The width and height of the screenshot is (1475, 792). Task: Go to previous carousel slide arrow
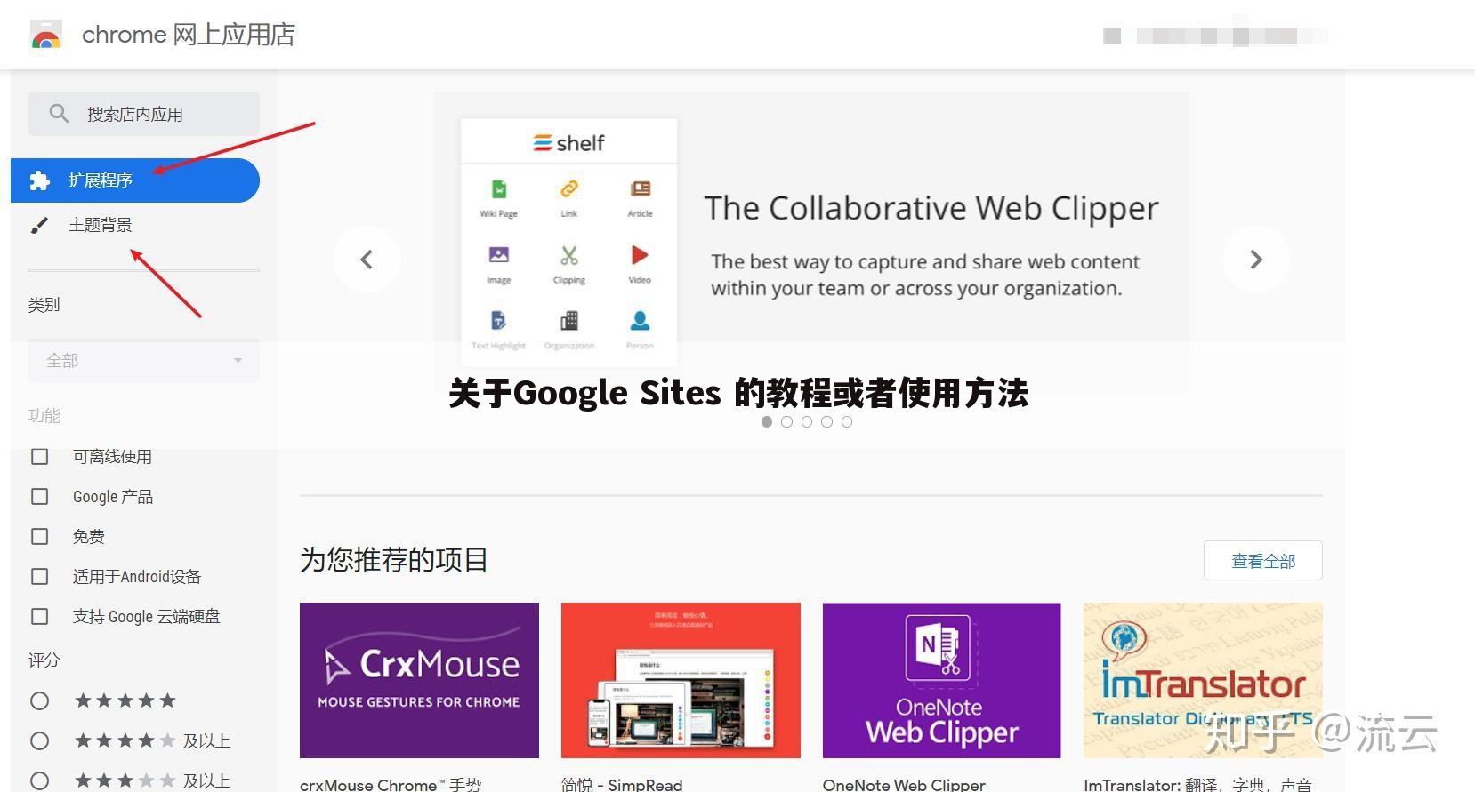[x=367, y=260]
